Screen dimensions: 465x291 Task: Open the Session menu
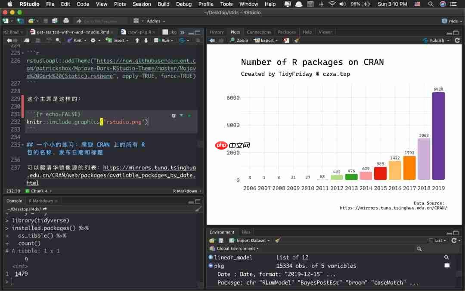point(142,4)
